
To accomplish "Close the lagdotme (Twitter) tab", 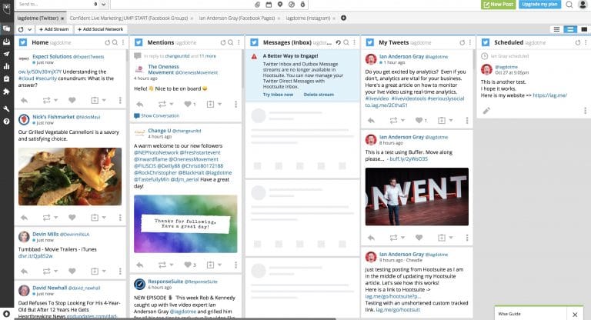I will (62, 18).
